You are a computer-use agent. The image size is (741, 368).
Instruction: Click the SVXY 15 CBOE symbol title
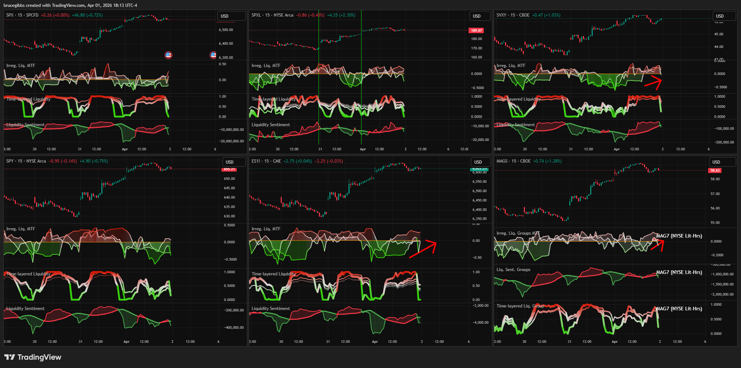coord(513,15)
